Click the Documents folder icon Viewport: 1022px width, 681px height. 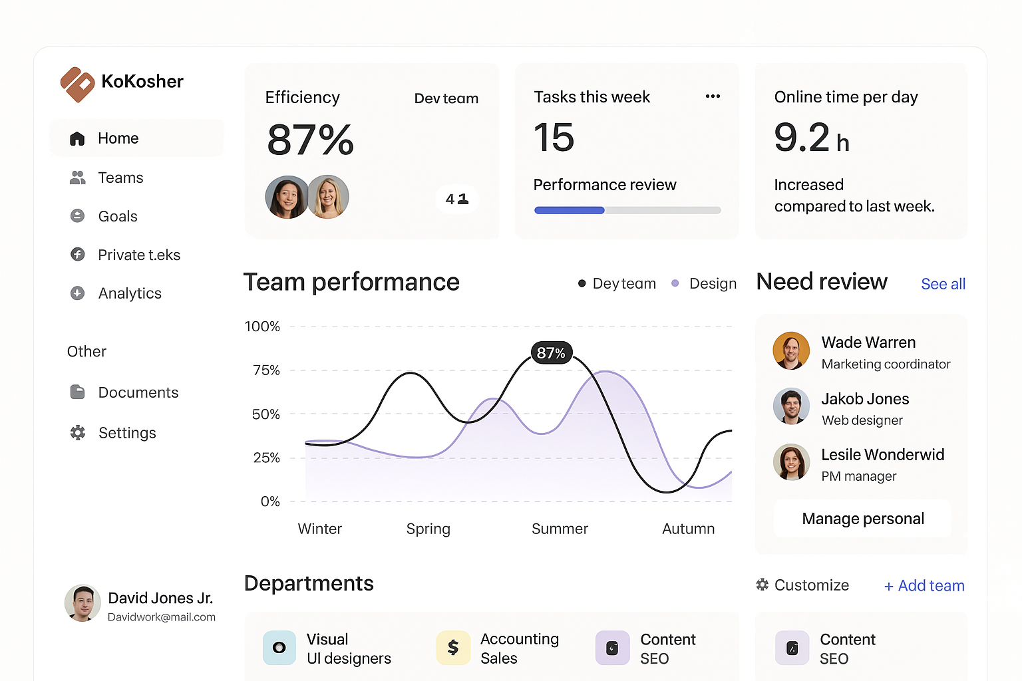pos(78,392)
